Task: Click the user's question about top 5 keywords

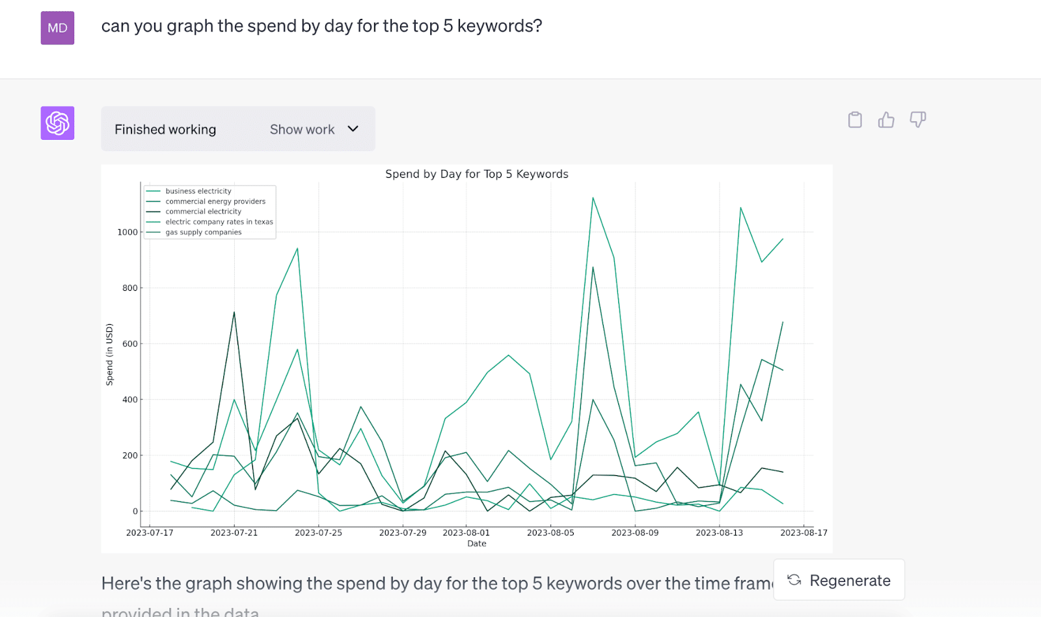Action: 321,26
